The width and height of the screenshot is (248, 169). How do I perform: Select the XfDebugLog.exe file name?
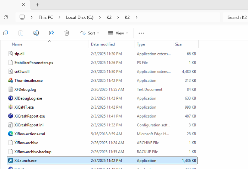pos(28,98)
